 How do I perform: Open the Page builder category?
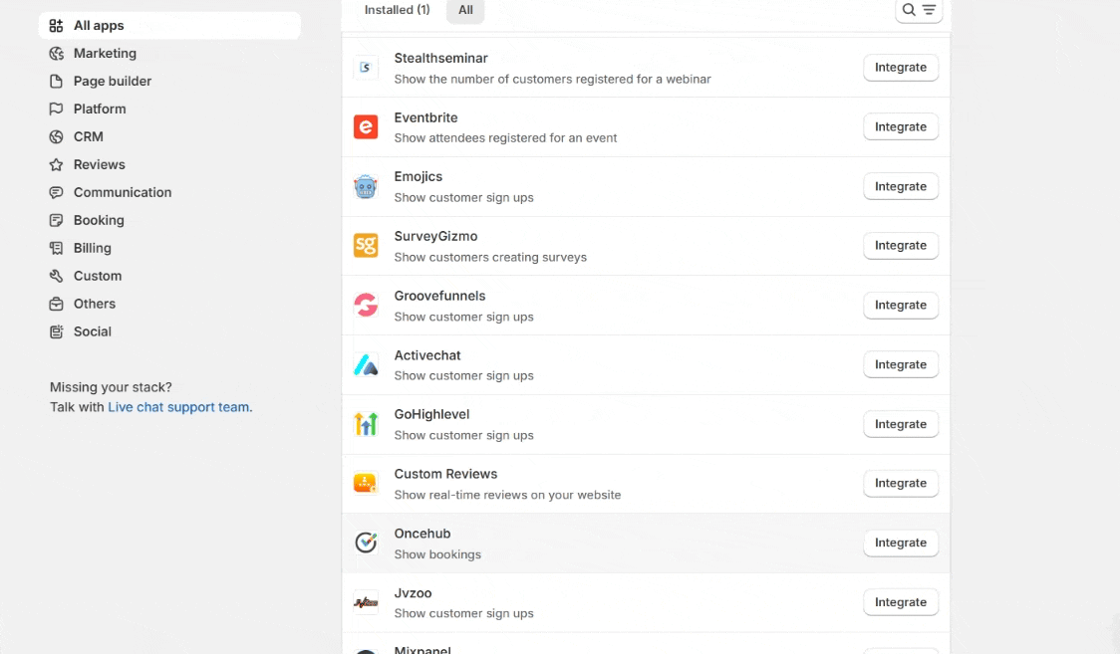tap(113, 82)
